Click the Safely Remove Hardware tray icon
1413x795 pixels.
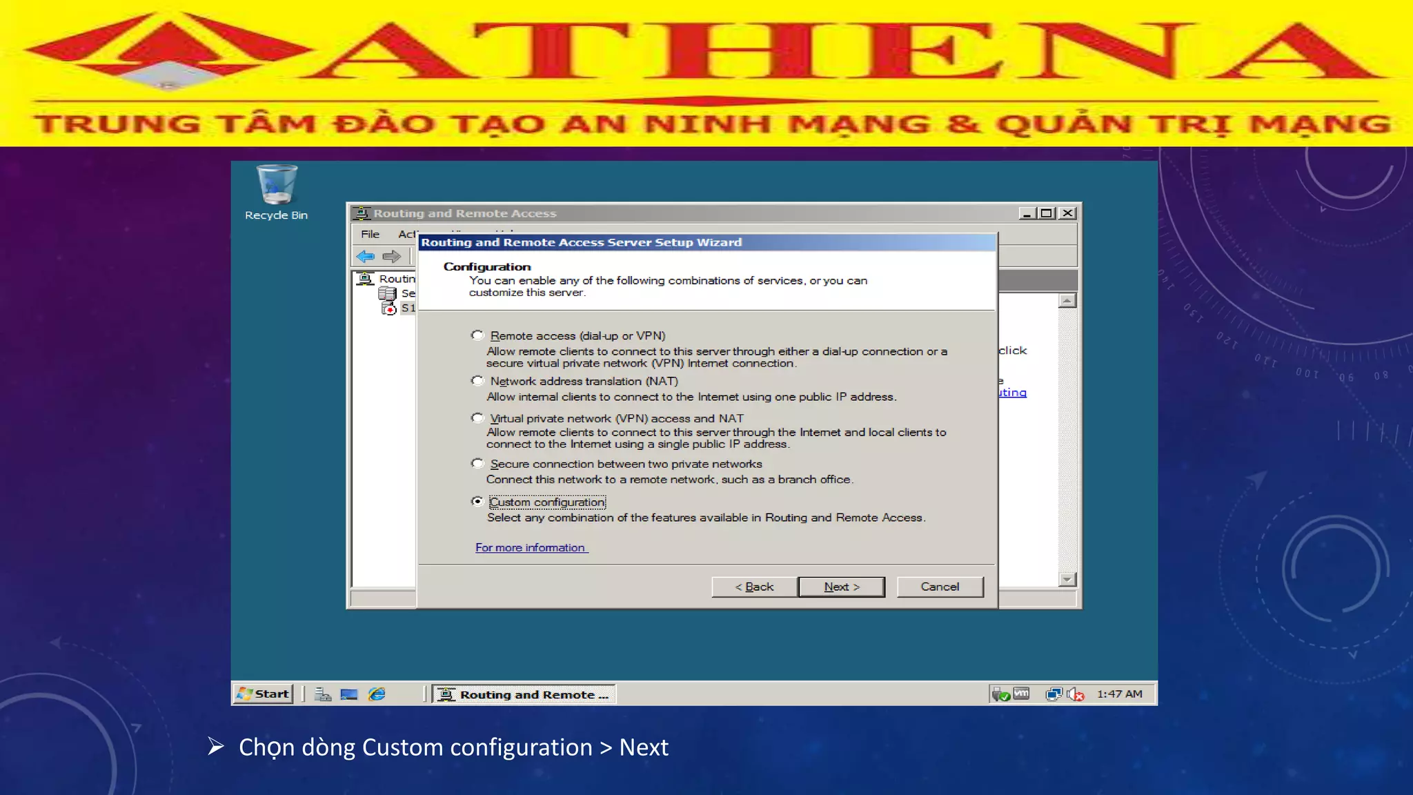pos(1000,694)
